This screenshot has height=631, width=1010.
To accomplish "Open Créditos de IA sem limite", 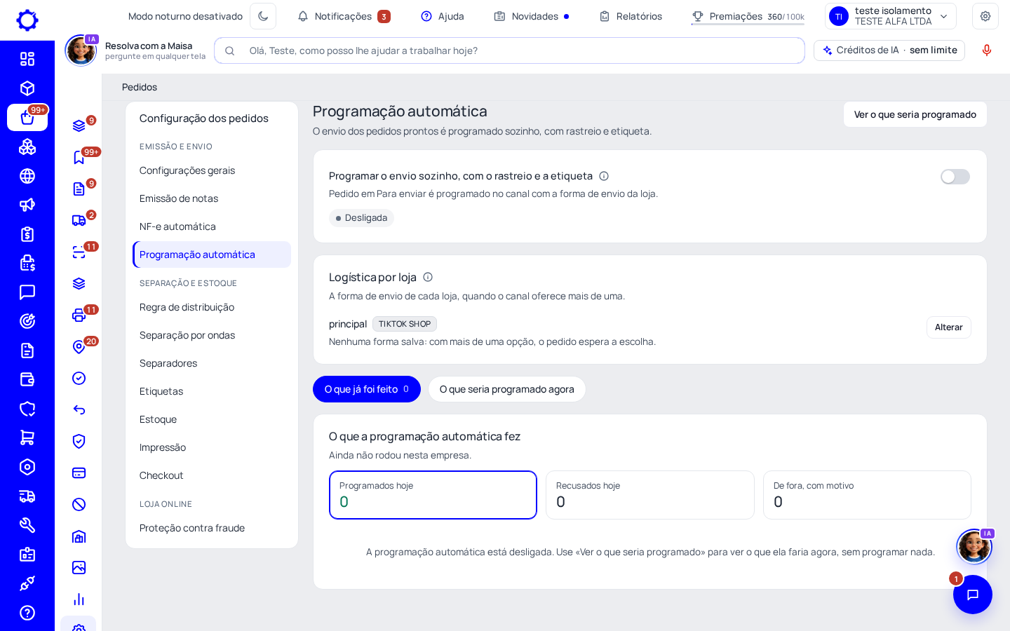I will tap(889, 50).
